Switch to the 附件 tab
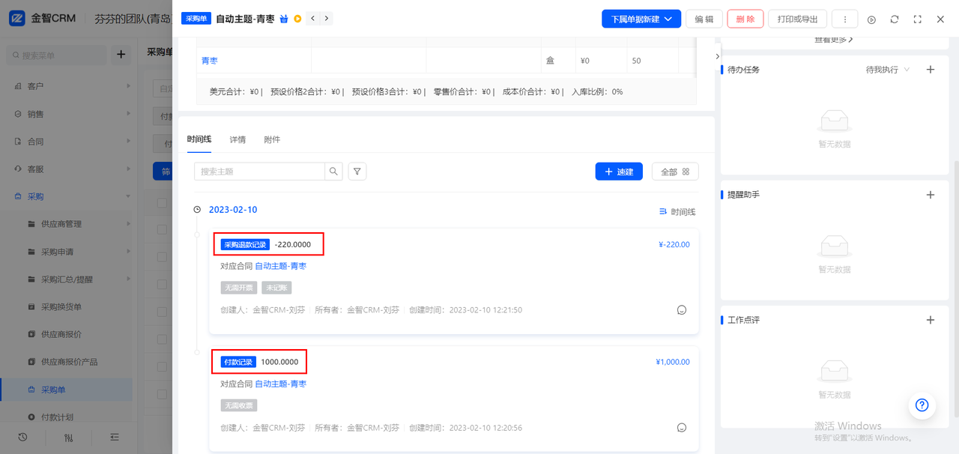 tap(272, 139)
